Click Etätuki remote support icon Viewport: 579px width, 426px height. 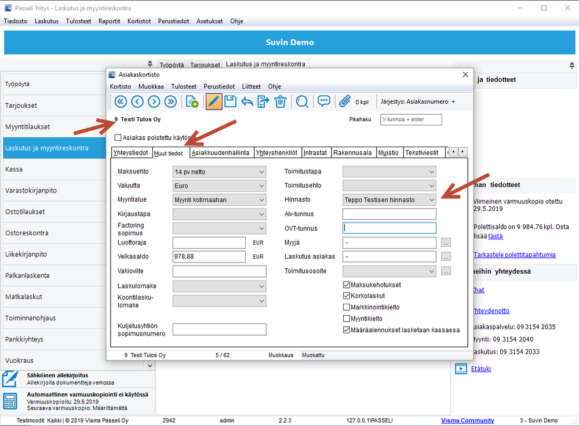(x=461, y=369)
